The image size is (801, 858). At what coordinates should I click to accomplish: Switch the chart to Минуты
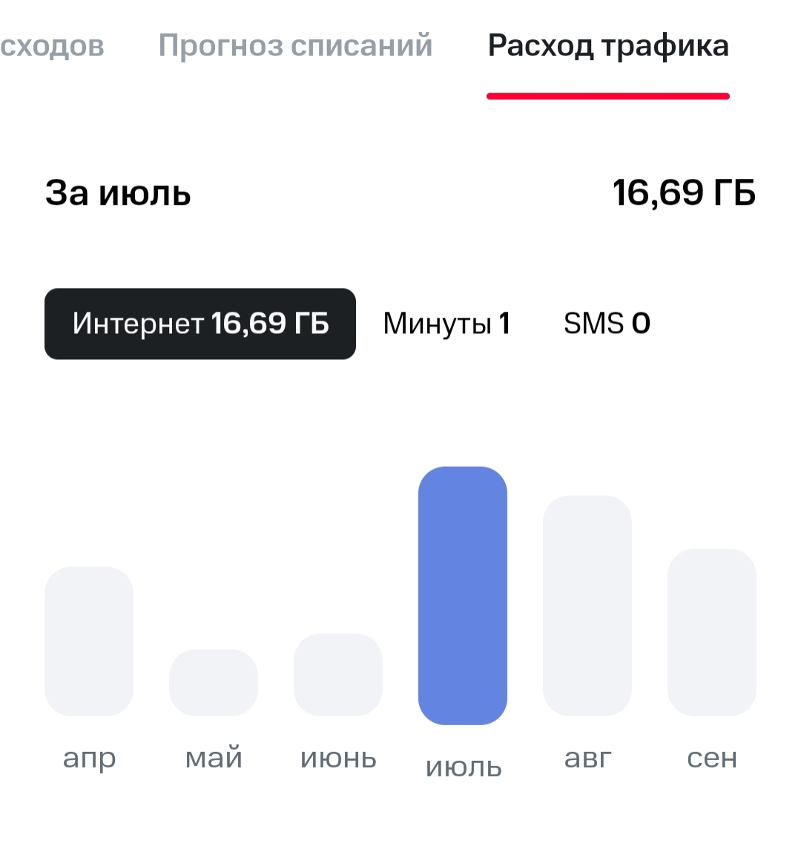click(x=446, y=324)
